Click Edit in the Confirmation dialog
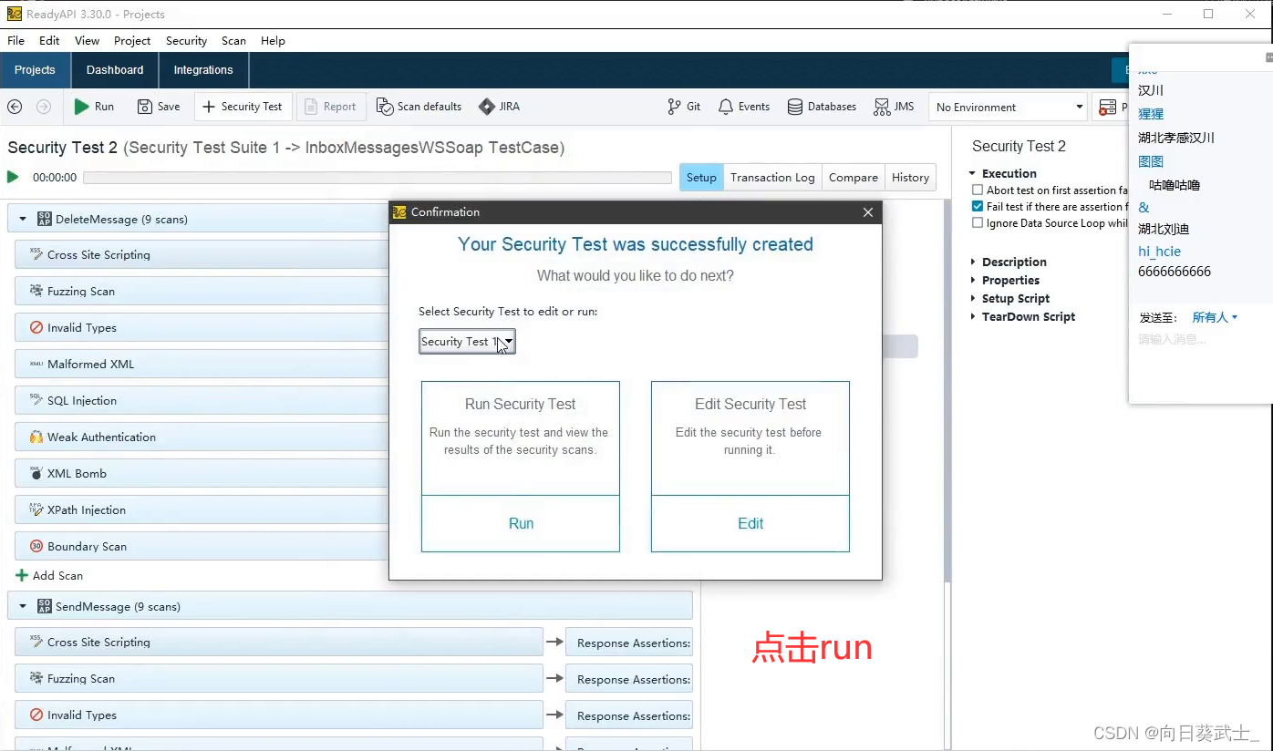The width and height of the screenshot is (1273, 751). (x=750, y=524)
